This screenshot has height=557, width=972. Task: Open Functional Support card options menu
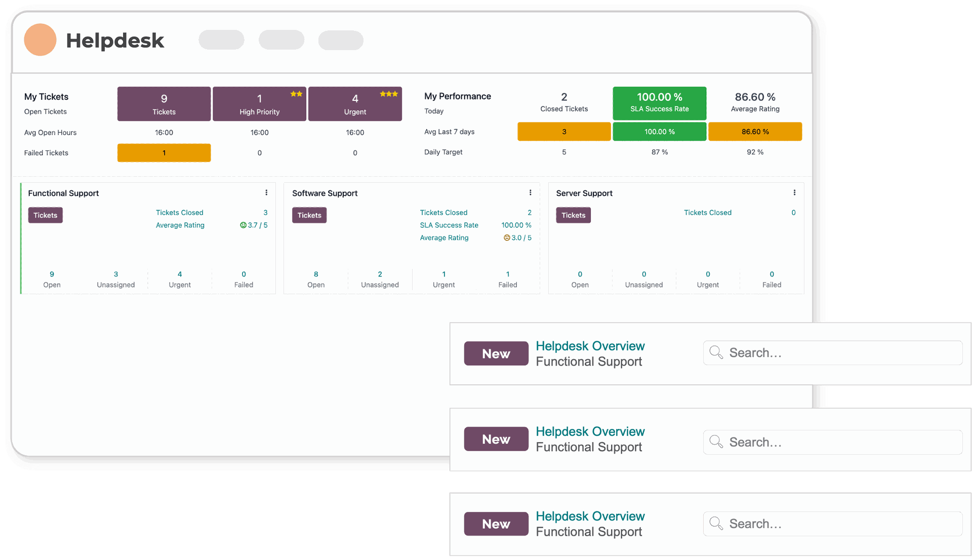[x=266, y=192]
